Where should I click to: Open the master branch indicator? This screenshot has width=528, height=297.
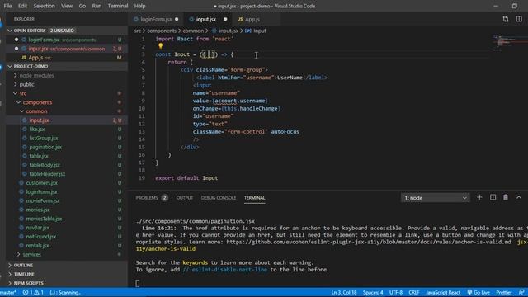point(8,292)
